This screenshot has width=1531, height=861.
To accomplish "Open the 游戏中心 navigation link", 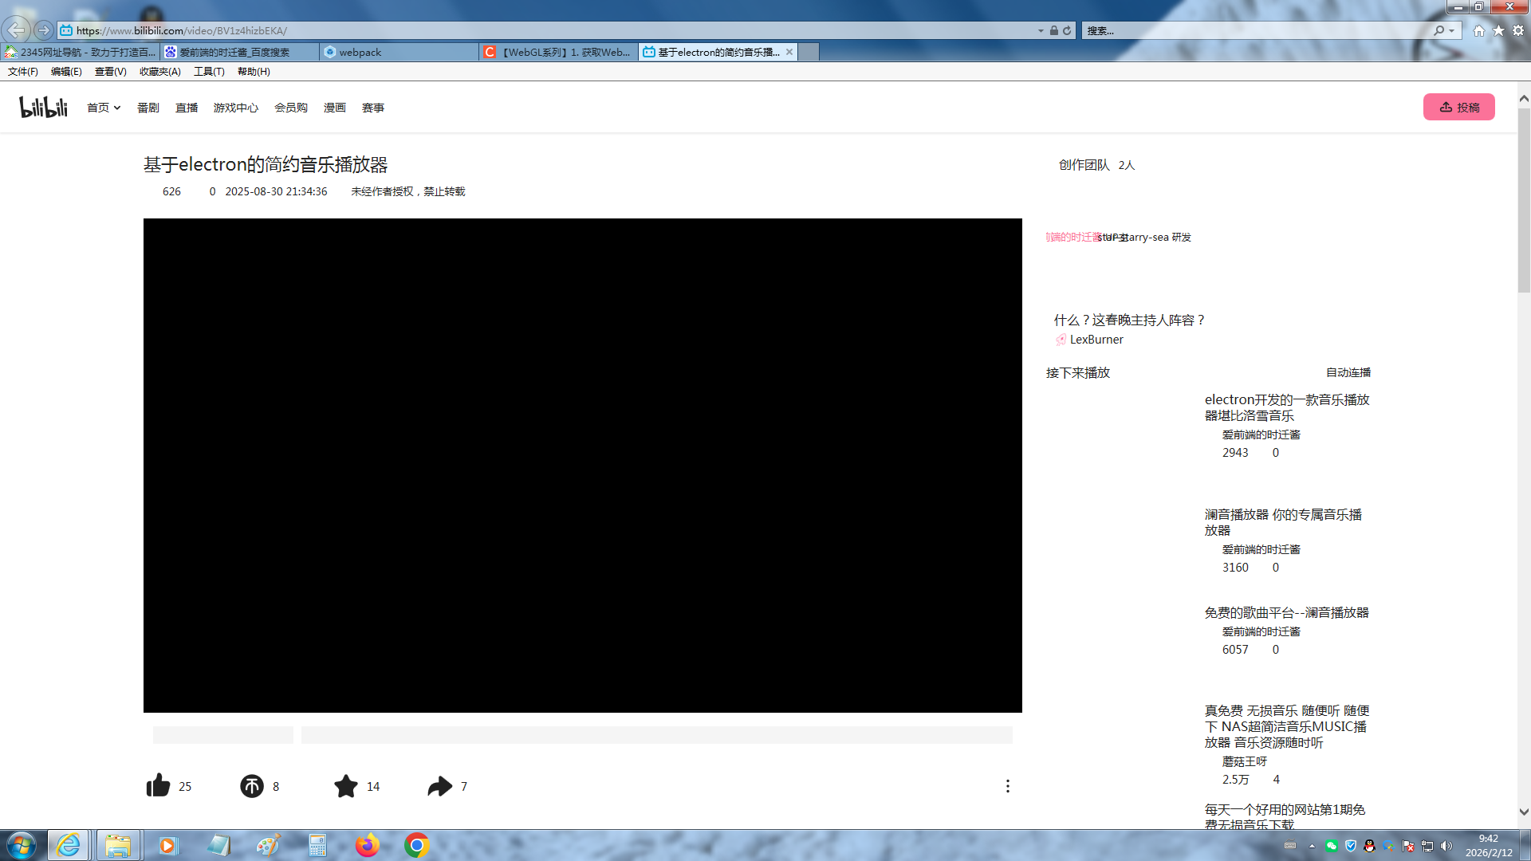I will 235,108.
